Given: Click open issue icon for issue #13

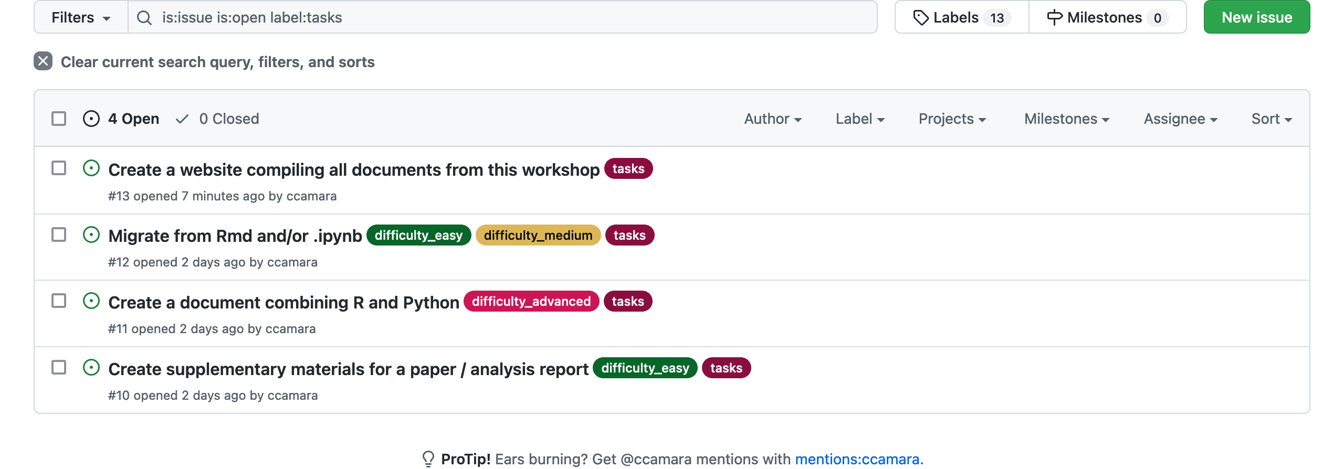Looking at the screenshot, I should point(91,168).
